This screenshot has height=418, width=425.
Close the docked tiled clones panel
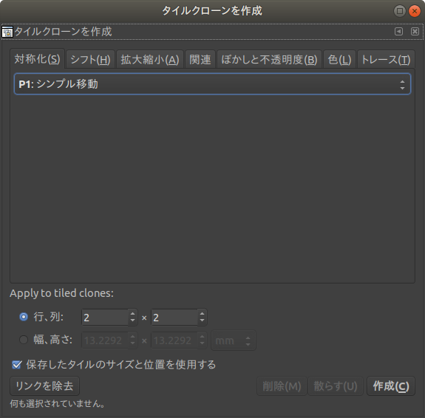pyautogui.click(x=415, y=32)
